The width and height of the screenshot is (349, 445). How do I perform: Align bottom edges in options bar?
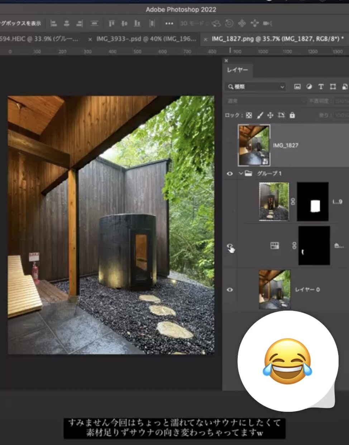pos(137,24)
